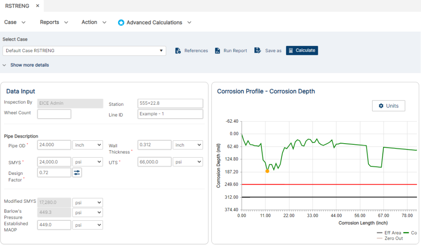Toggle the Eff Area series in the legend
This screenshot has height=245, width=421.
(393, 233)
